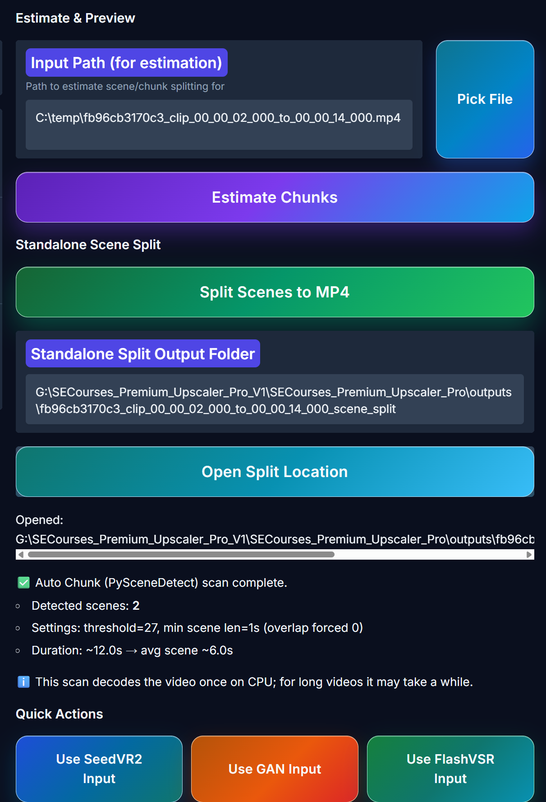
Task: Open Split Location folder
Action: pyautogui.click(x=275, y=472)
